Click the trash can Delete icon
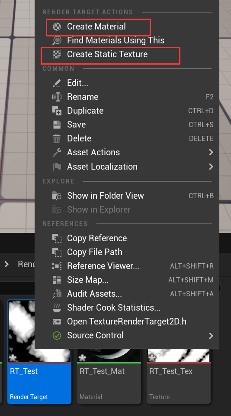Image resolution: width=231 pixels, height=416 pixels. 57,138
